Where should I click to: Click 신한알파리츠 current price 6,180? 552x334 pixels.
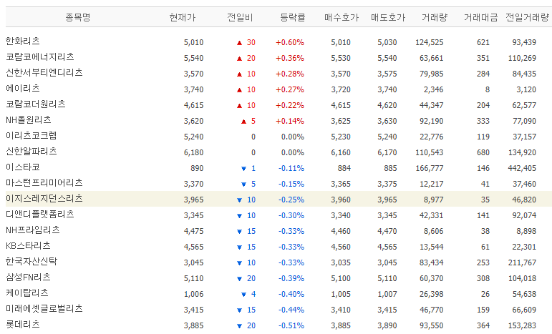pyautogui.click(x=193, y=152)
